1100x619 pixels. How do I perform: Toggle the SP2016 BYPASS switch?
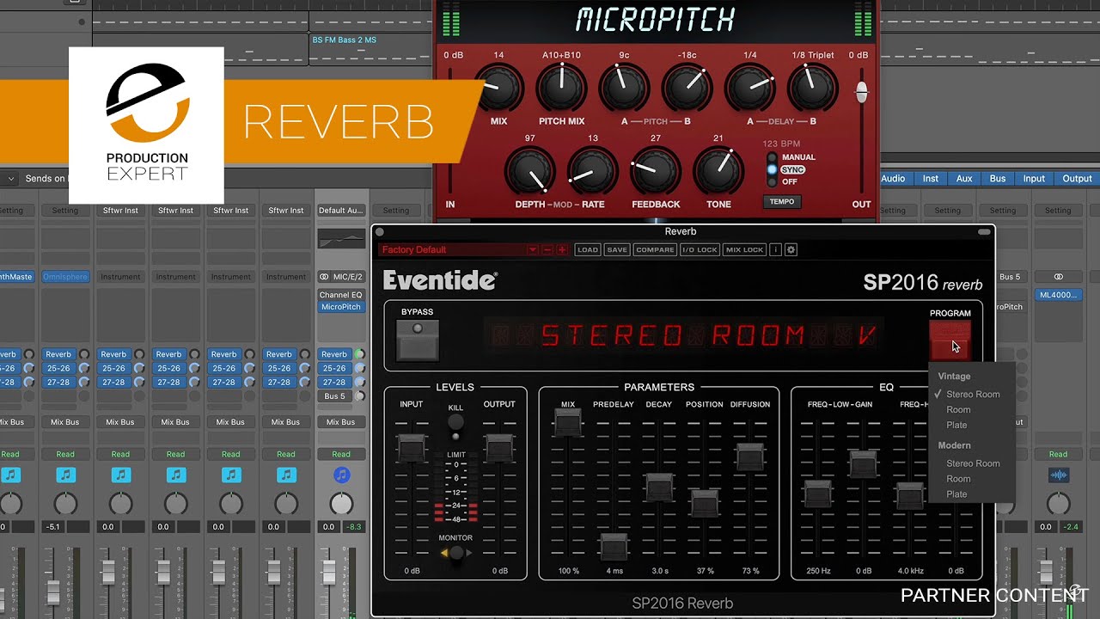tap(418, 340)
